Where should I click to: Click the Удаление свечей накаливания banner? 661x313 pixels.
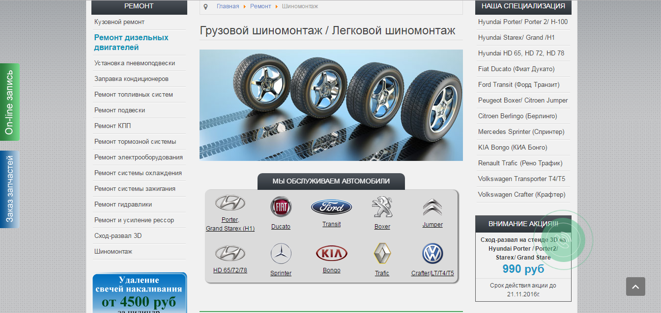point(140,293)
